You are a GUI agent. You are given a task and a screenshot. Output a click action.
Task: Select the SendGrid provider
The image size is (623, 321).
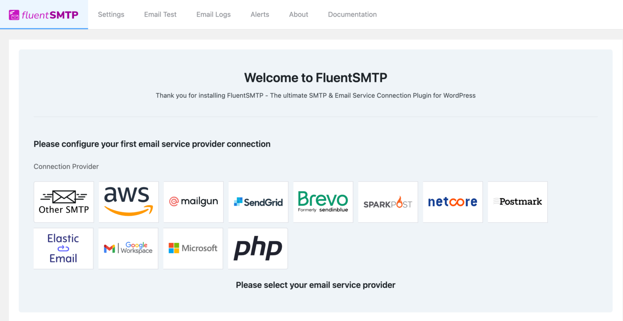[258, 202]
